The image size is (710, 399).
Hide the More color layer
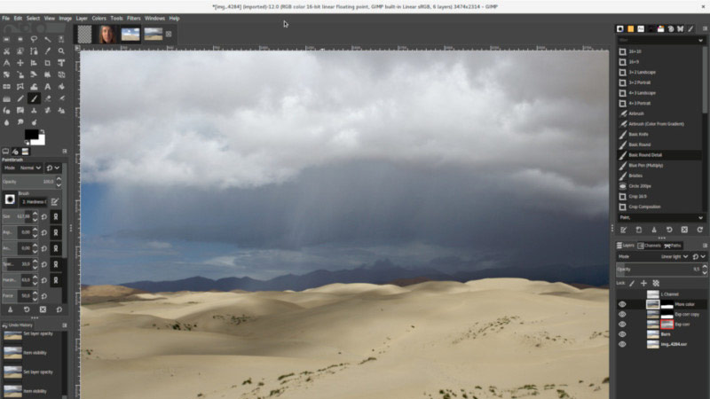[621, 304]
